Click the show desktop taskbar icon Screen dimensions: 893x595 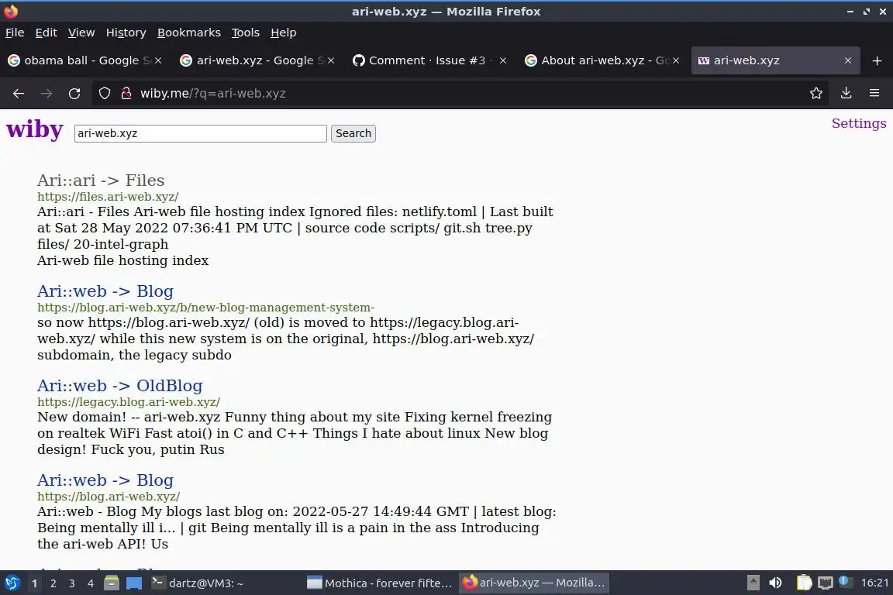(134, 583)
